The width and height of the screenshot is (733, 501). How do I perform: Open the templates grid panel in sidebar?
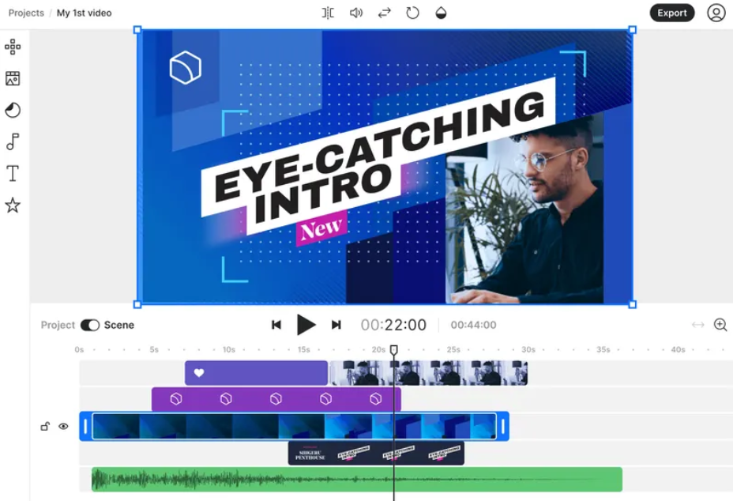click(13, 47)
